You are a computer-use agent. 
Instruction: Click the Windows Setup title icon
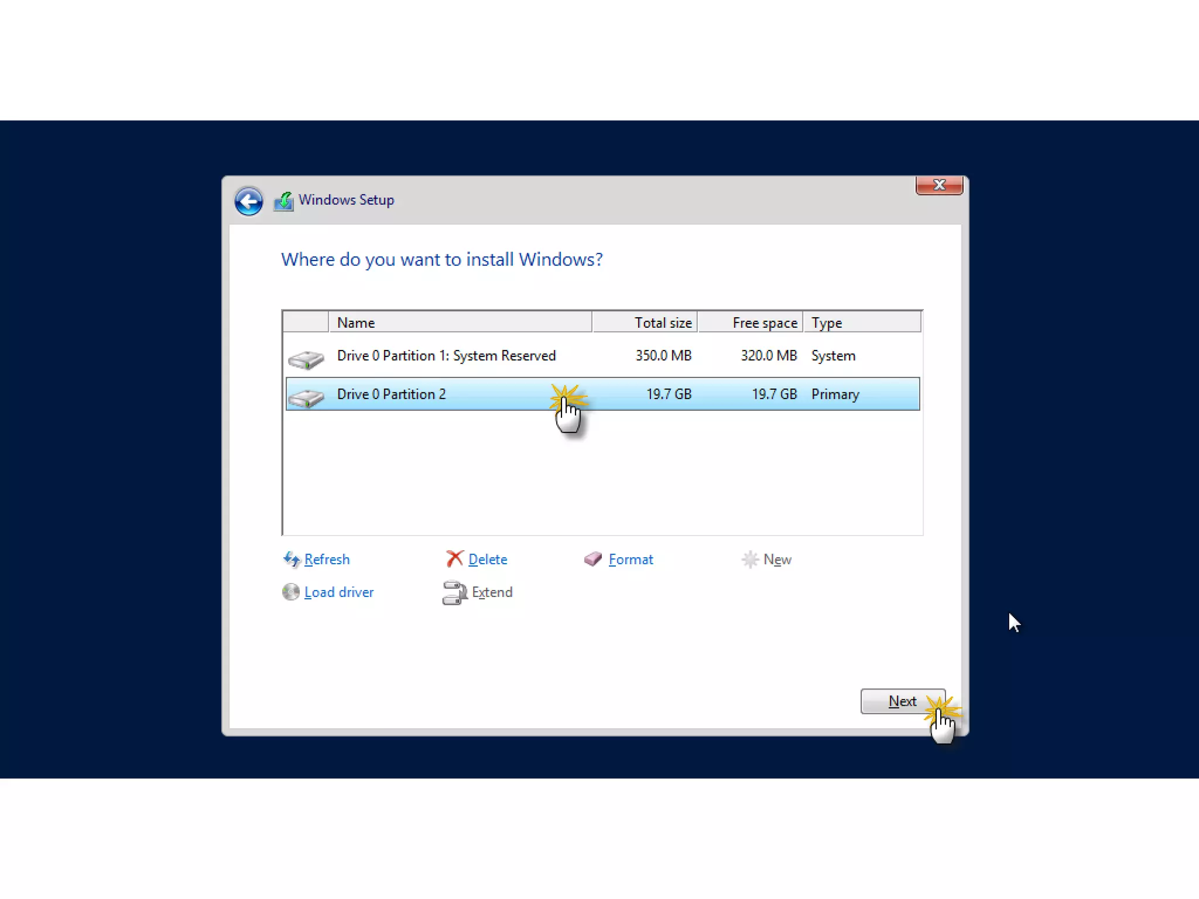pyautogui.click(x=284, y=201)
